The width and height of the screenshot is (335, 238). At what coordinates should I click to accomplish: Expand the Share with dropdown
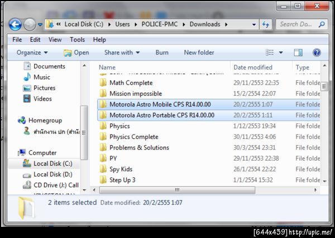pos(122,52)
